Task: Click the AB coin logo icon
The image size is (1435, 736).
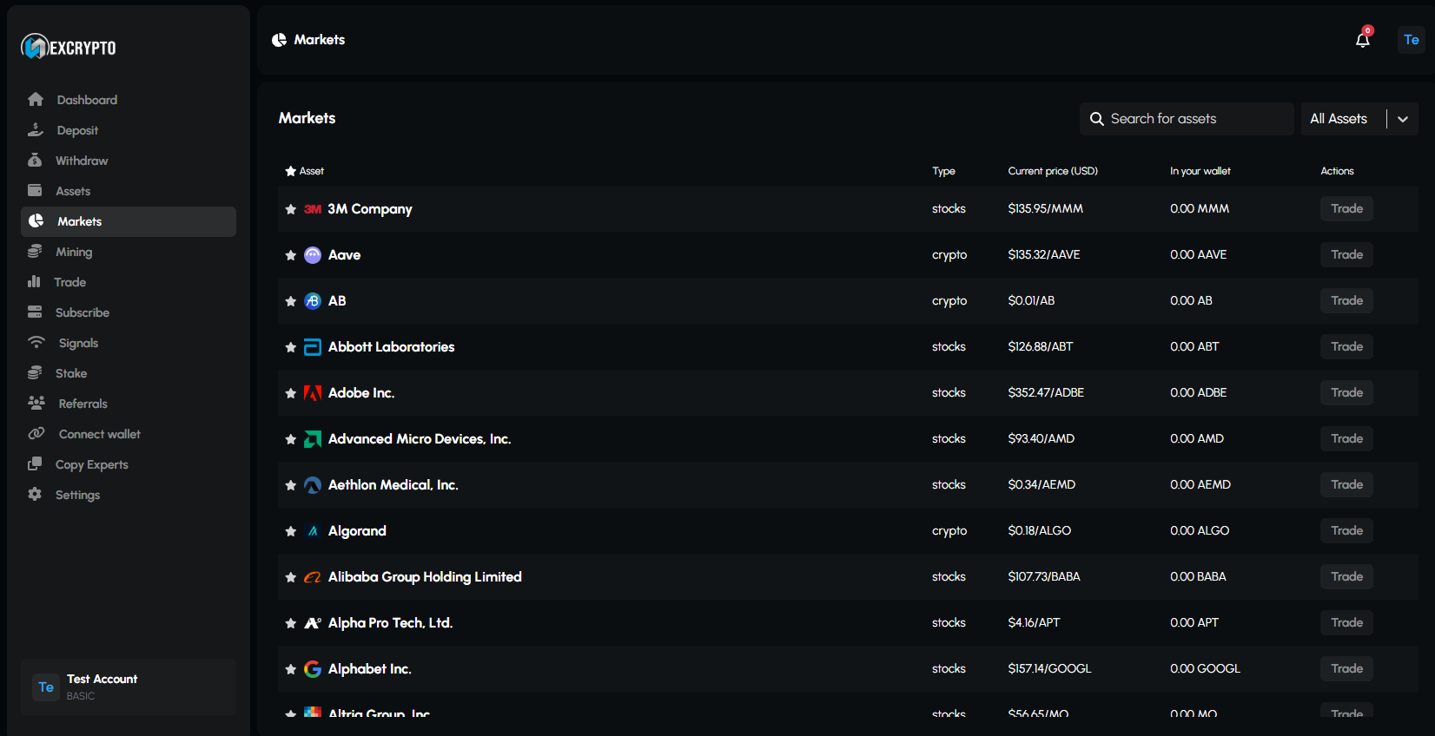Action: tap(313, 301)
